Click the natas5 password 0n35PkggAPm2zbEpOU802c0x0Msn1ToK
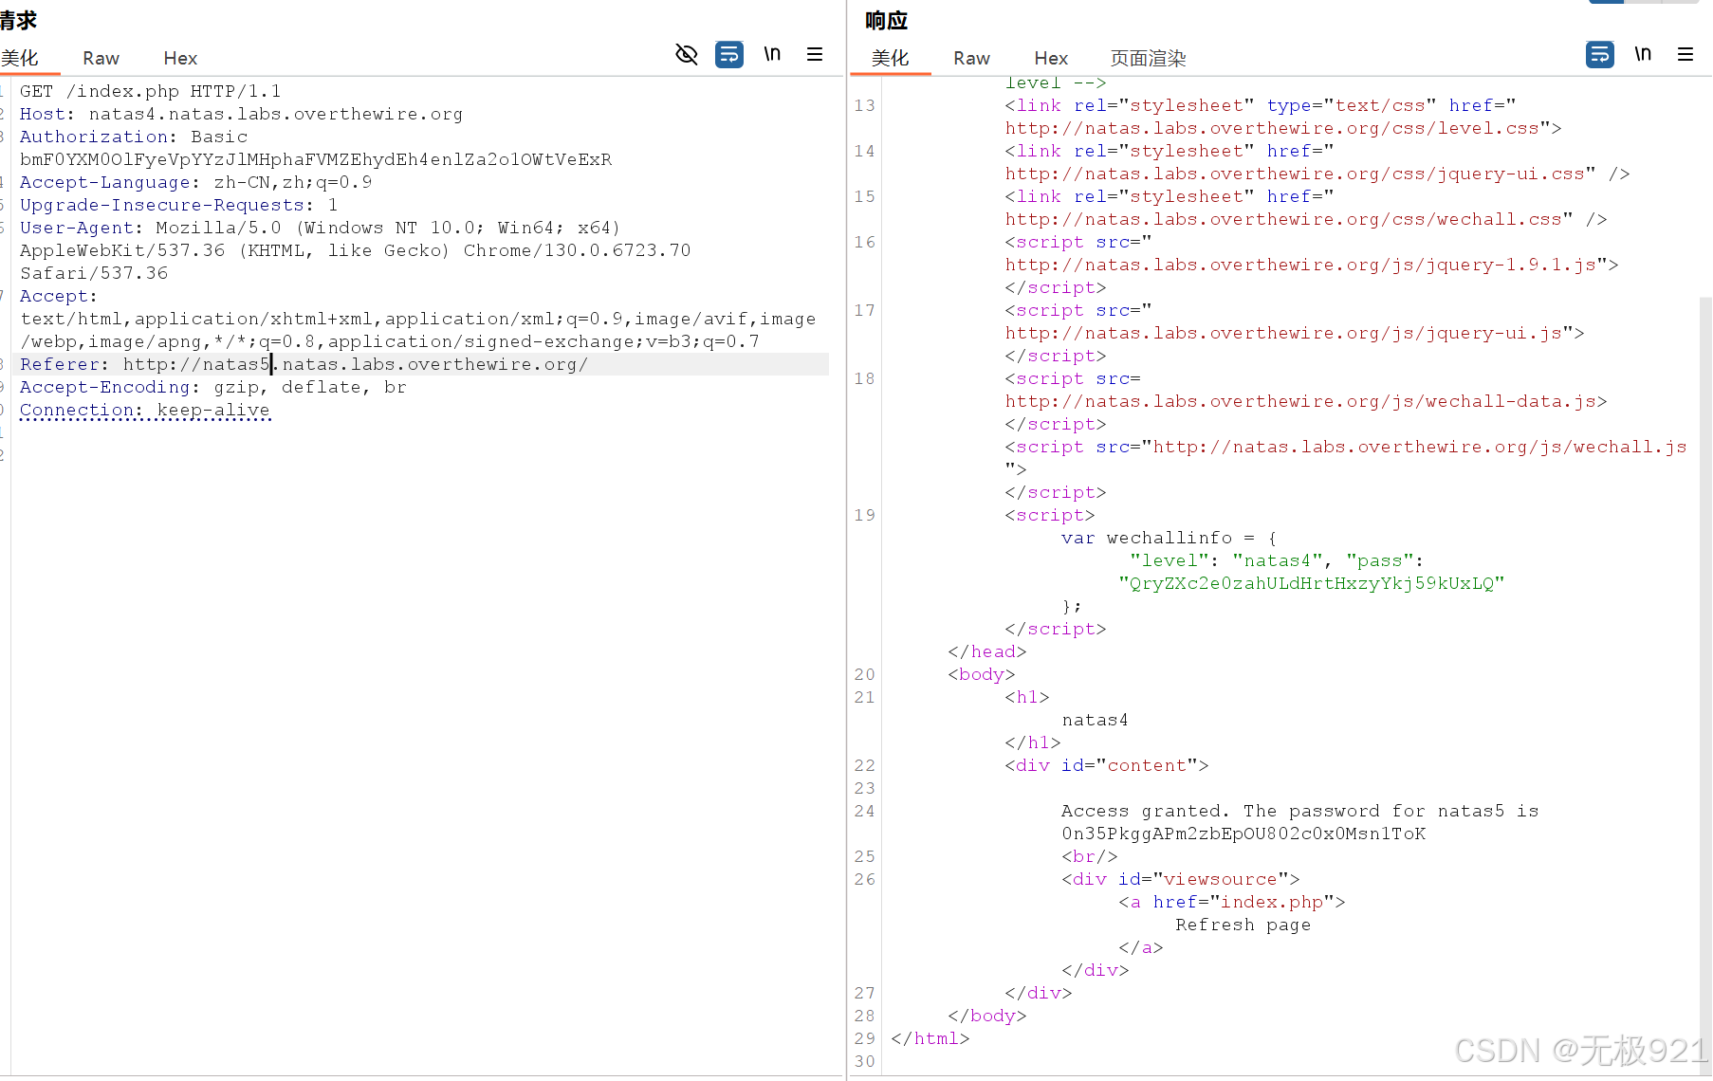The height and width of the screenshot is (1081, 1713). pos(1243,834)
